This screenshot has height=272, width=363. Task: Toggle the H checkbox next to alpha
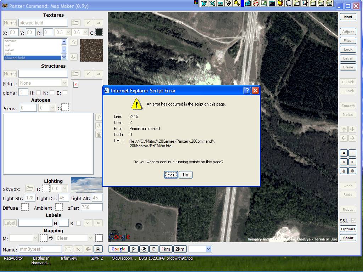38,93
